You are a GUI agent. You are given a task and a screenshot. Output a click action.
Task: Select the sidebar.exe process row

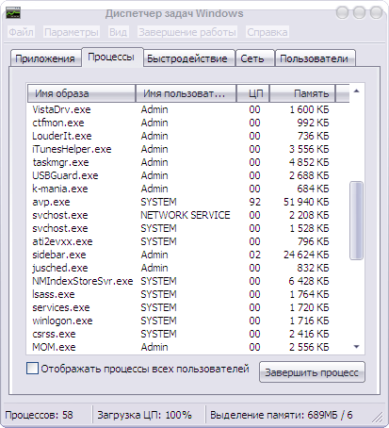[x=187, y=255]
